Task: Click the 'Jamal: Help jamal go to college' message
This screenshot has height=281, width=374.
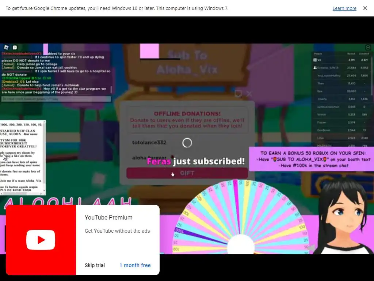Action: coord(29,64)
